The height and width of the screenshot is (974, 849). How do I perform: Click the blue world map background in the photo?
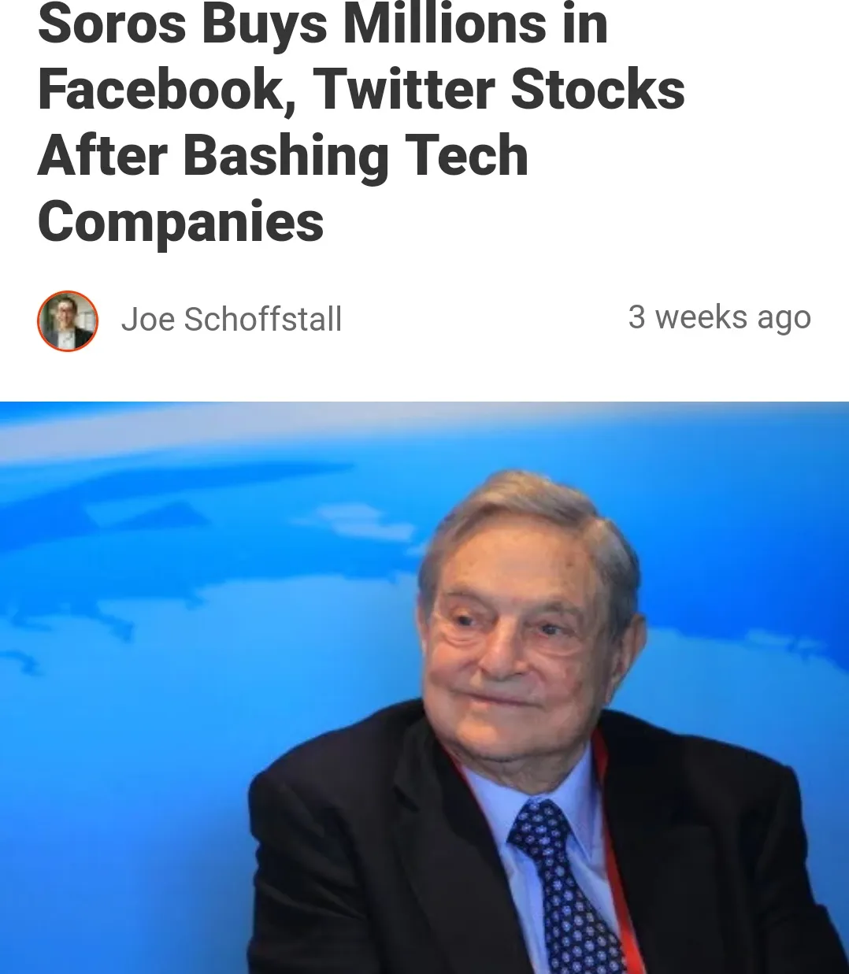[197, 591]
